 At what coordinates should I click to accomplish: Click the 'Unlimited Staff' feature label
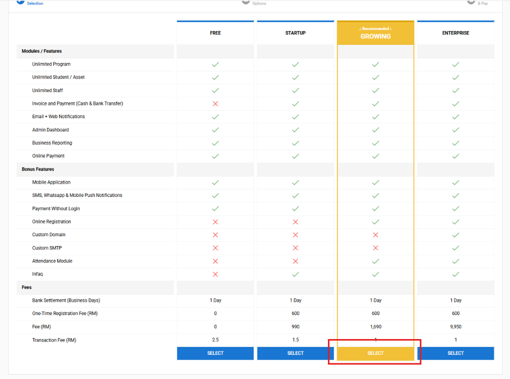click(x=48, y=90)
